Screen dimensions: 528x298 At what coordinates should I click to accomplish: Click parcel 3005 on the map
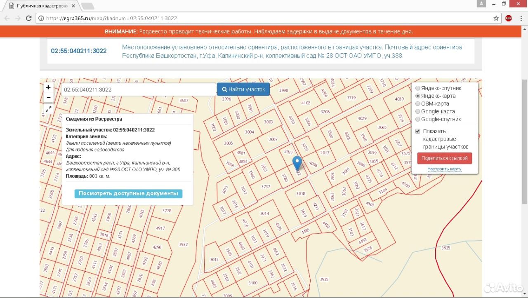[x=228, y=143]
